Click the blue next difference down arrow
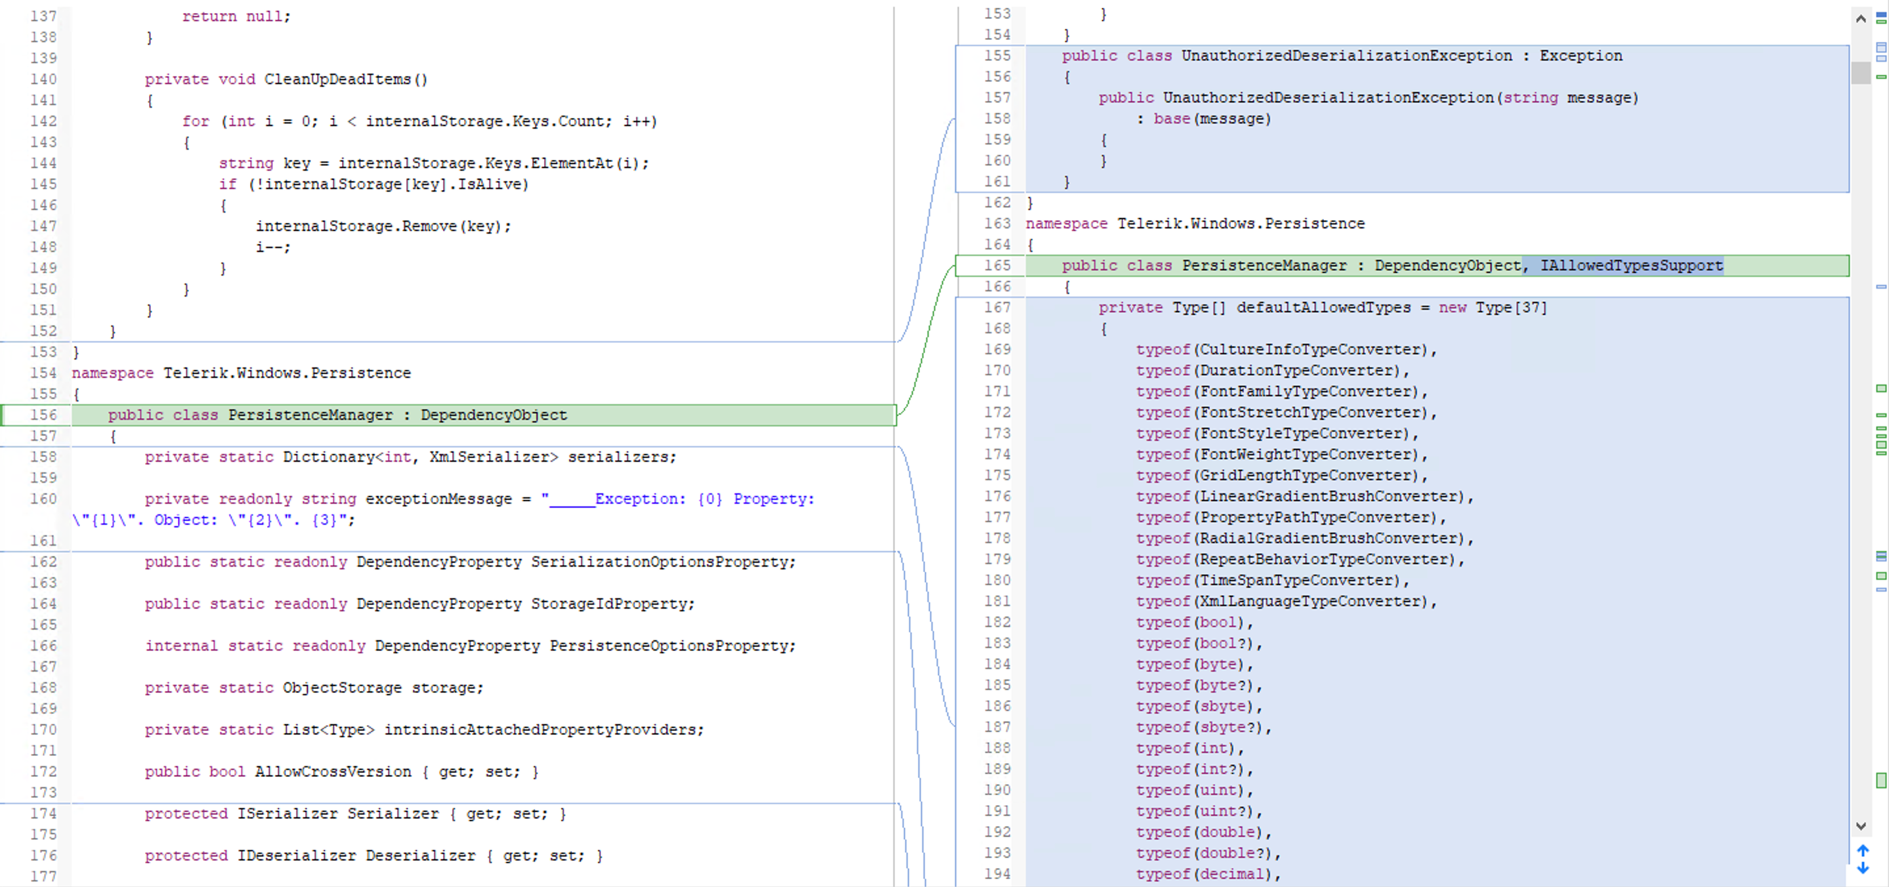The height and width of the screenshot is (887, 1889). click(x=1863, y=869)
